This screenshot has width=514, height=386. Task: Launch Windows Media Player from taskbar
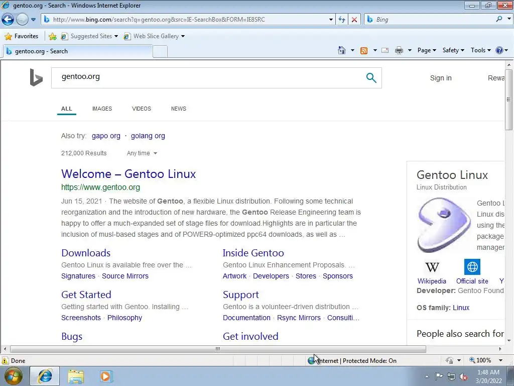105,376
